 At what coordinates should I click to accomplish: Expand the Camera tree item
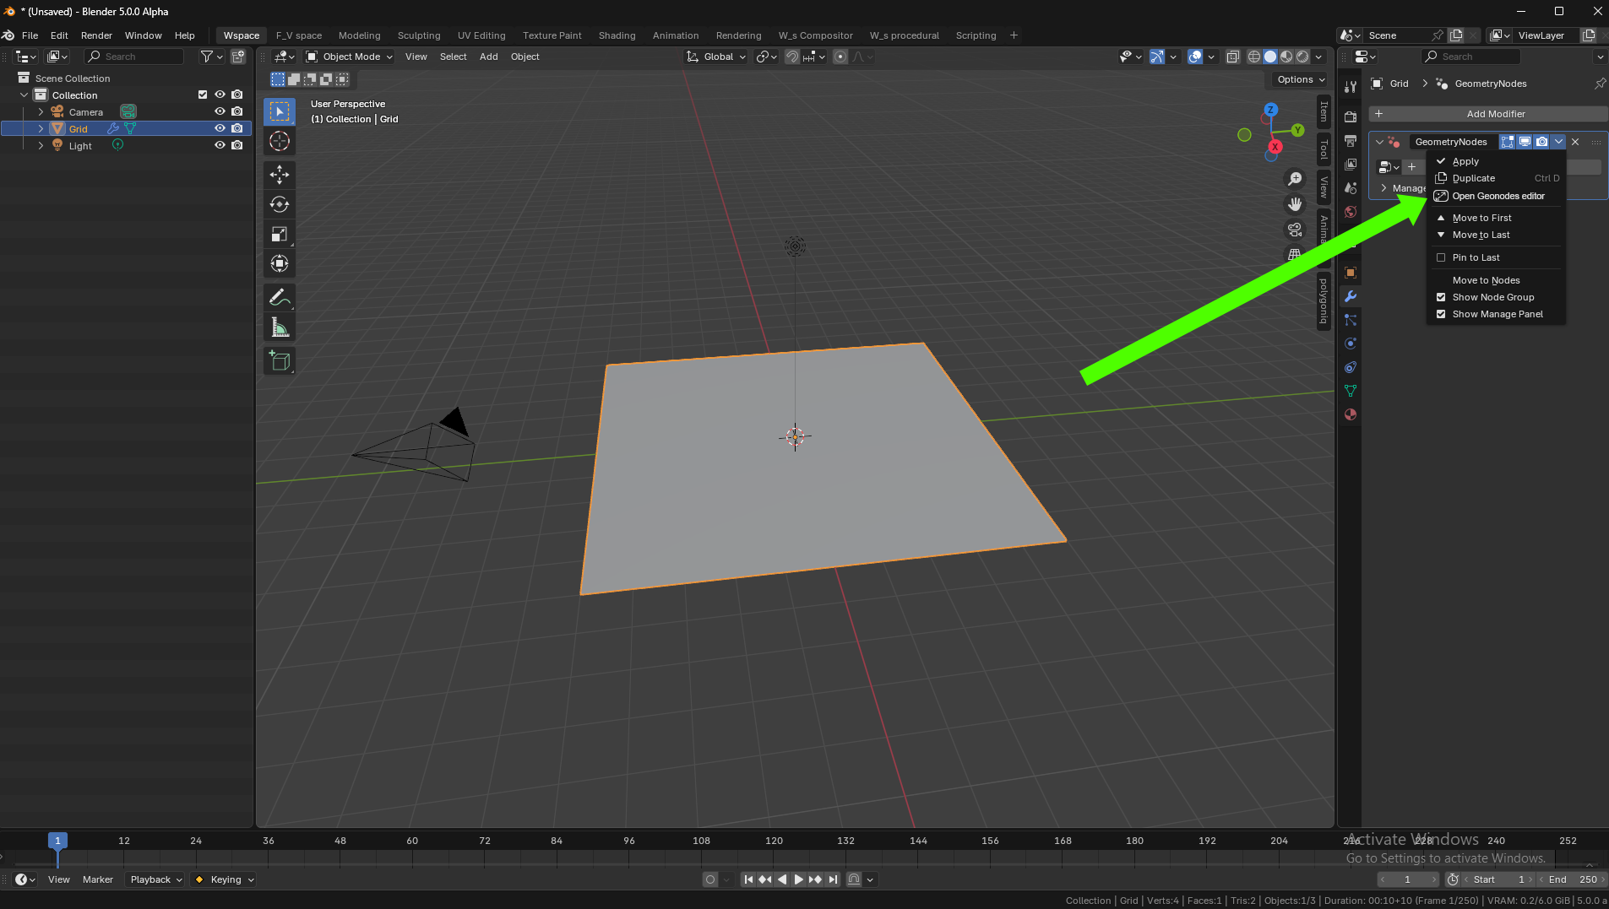[41, 111]
